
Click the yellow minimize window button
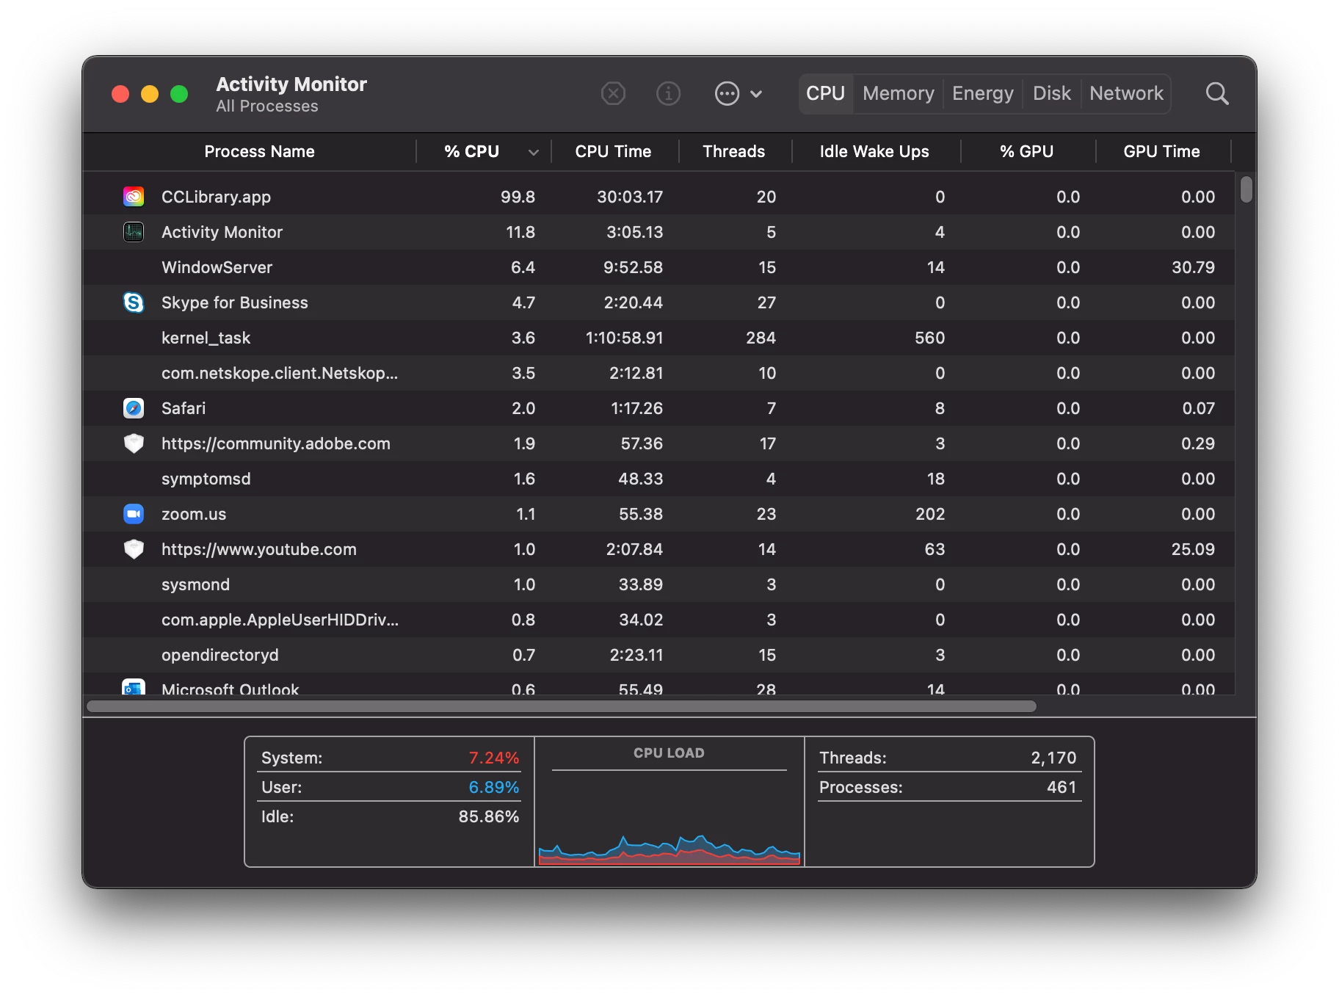[150, 94]
